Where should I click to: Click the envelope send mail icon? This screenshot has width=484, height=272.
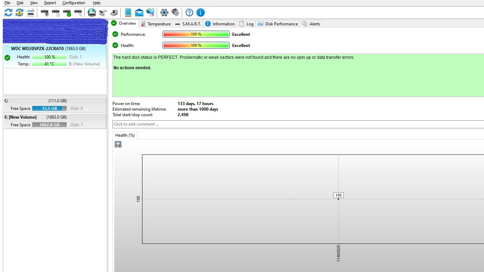pyautogui.click(x=139, y=13)
